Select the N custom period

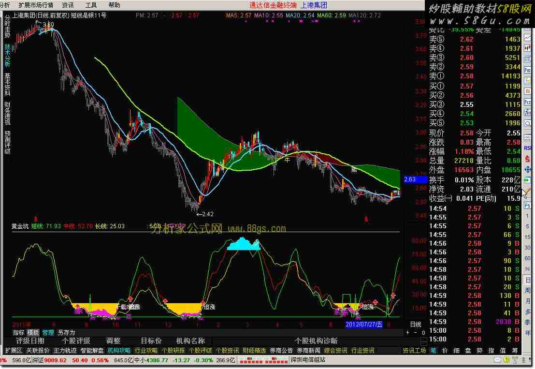click(527, 269)
